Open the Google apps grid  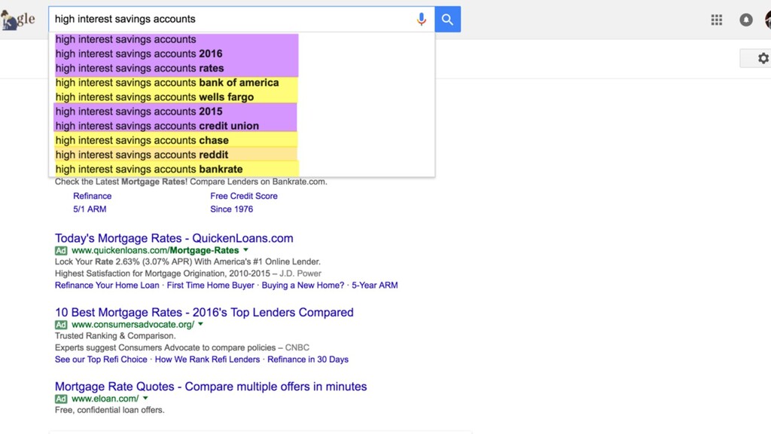tap(717, 20)
